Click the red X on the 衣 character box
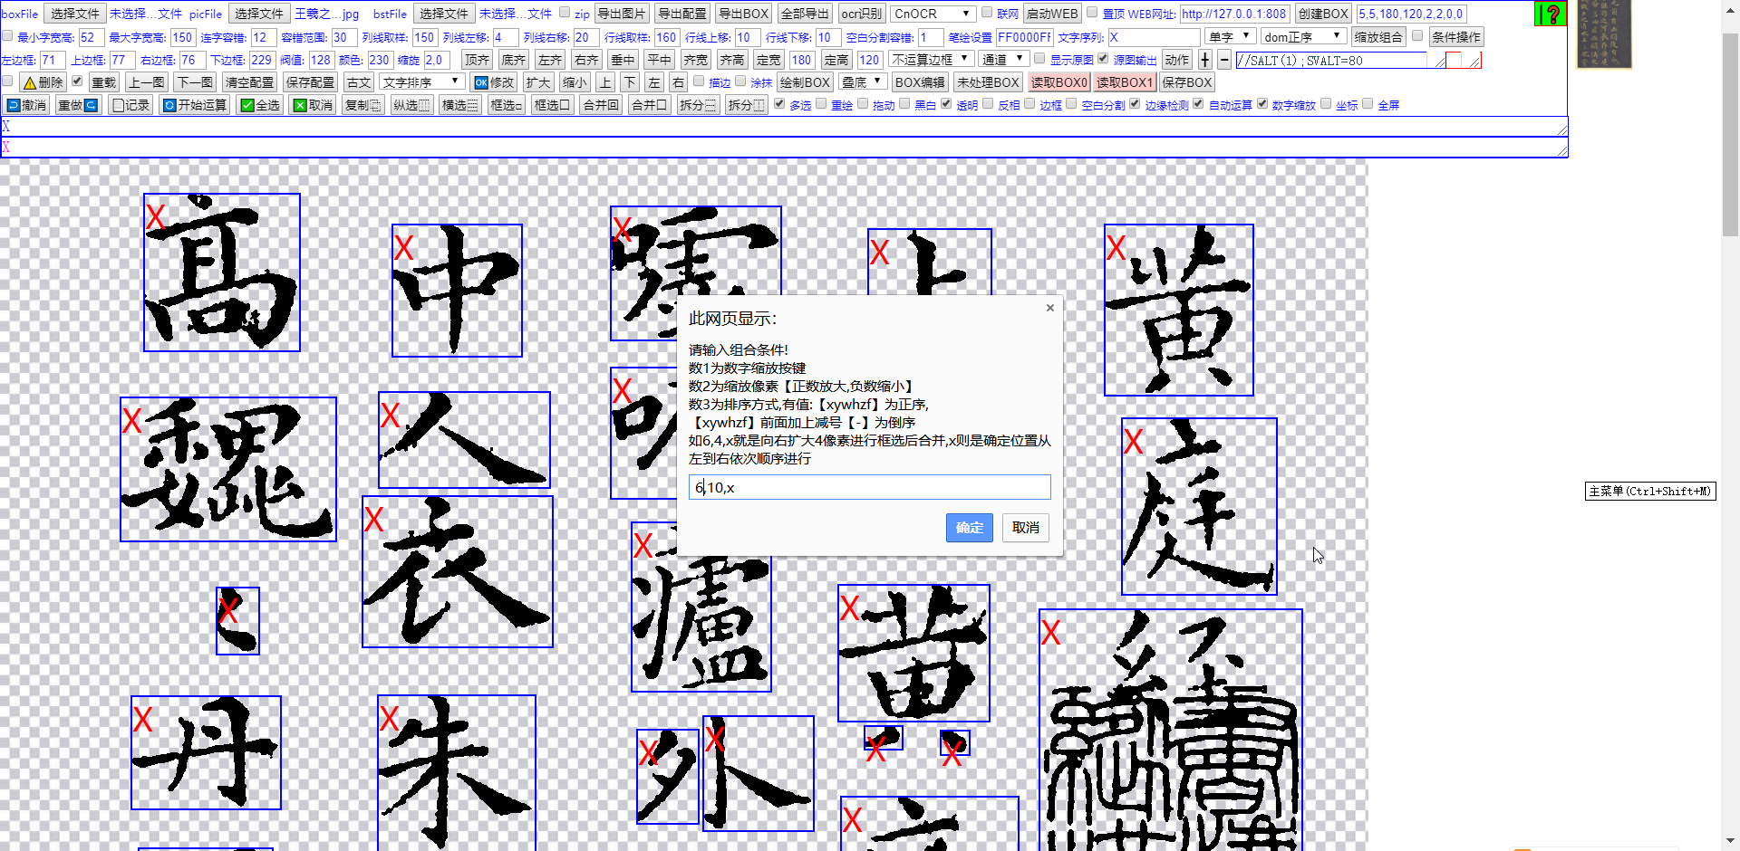 click(373, 520)
